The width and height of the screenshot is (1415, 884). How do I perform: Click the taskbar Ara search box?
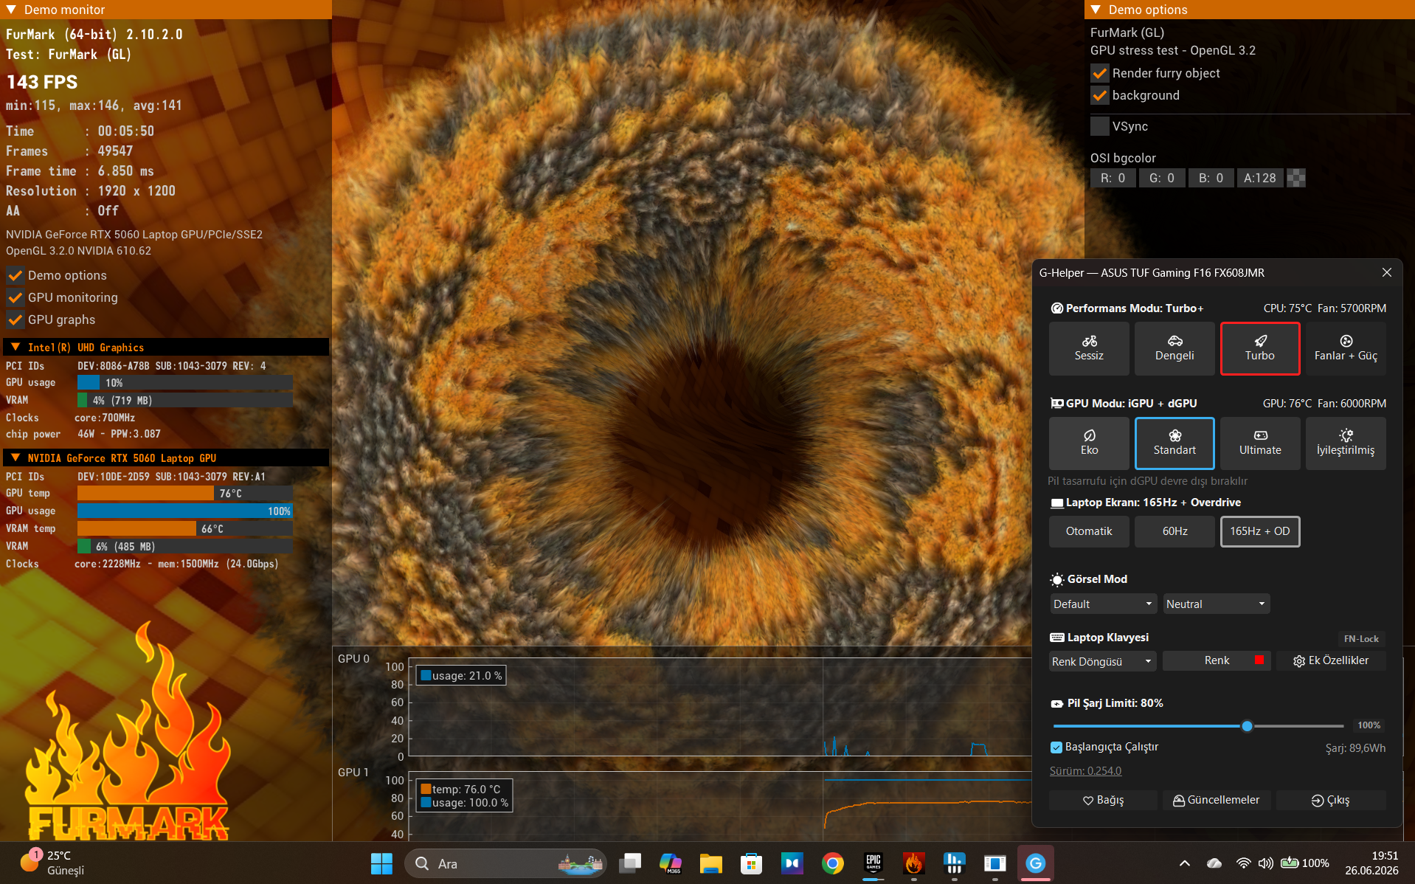505,863
